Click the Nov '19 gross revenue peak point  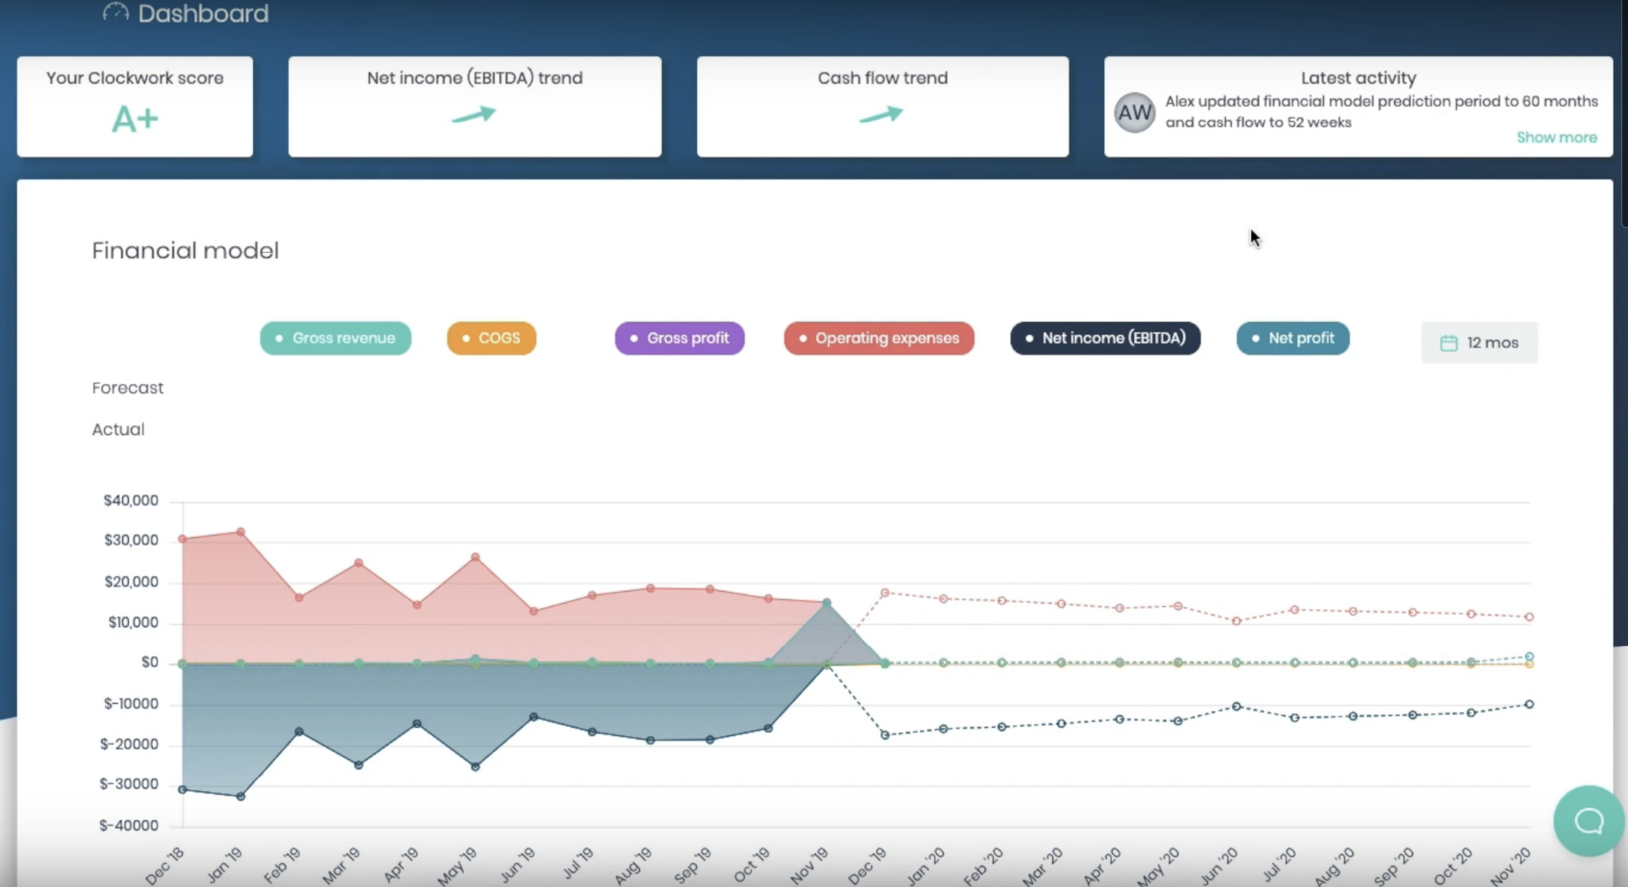(x=826, y=603)
